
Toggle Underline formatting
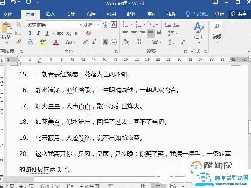tap(47, 33)
